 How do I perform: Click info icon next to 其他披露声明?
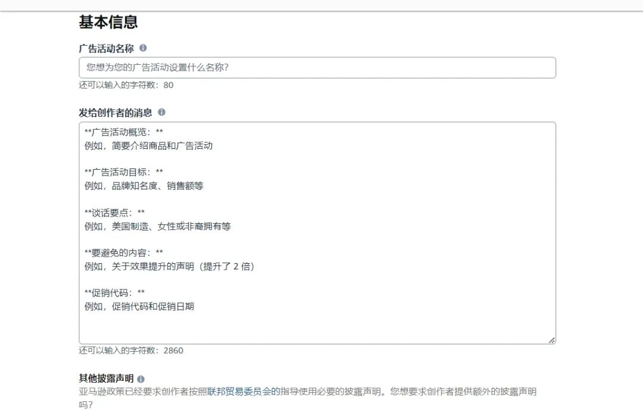pyautogui.click(x=141, y=379)
